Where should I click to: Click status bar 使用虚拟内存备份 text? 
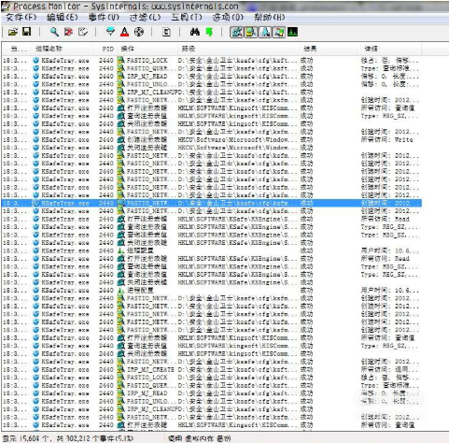click(x=200, y=438)
